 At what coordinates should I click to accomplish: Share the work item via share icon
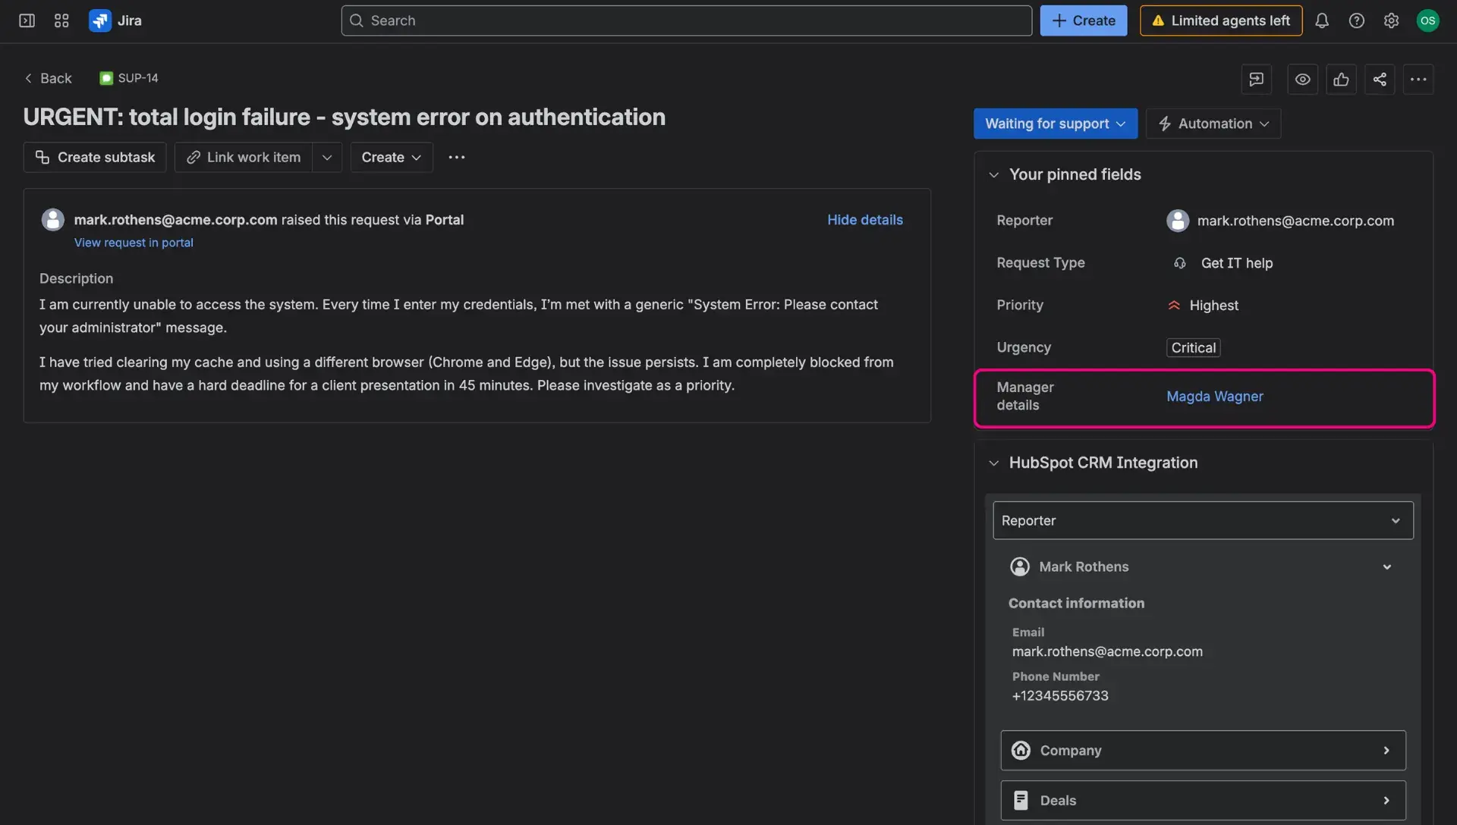point(1380,79)
